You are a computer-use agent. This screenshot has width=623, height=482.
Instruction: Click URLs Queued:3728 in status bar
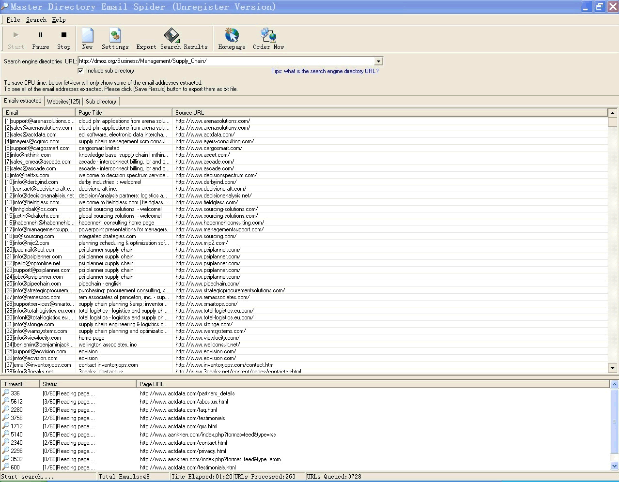point(334,477)
